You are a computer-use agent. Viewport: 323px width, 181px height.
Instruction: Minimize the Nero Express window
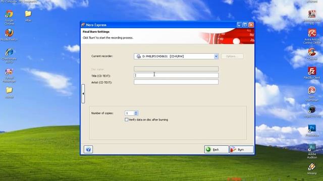pos(239,25)
